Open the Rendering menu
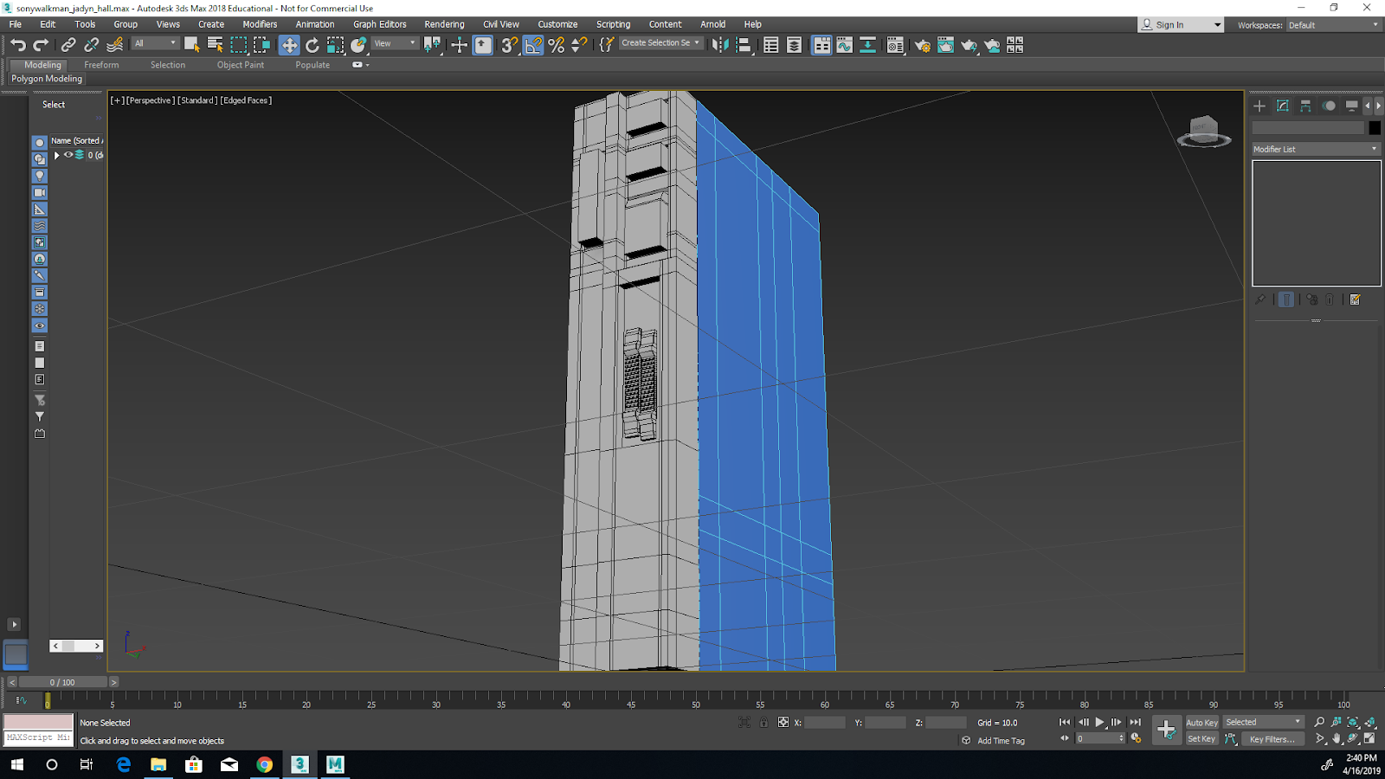The height and width of the screenshot is (779, 1385). 444,24
